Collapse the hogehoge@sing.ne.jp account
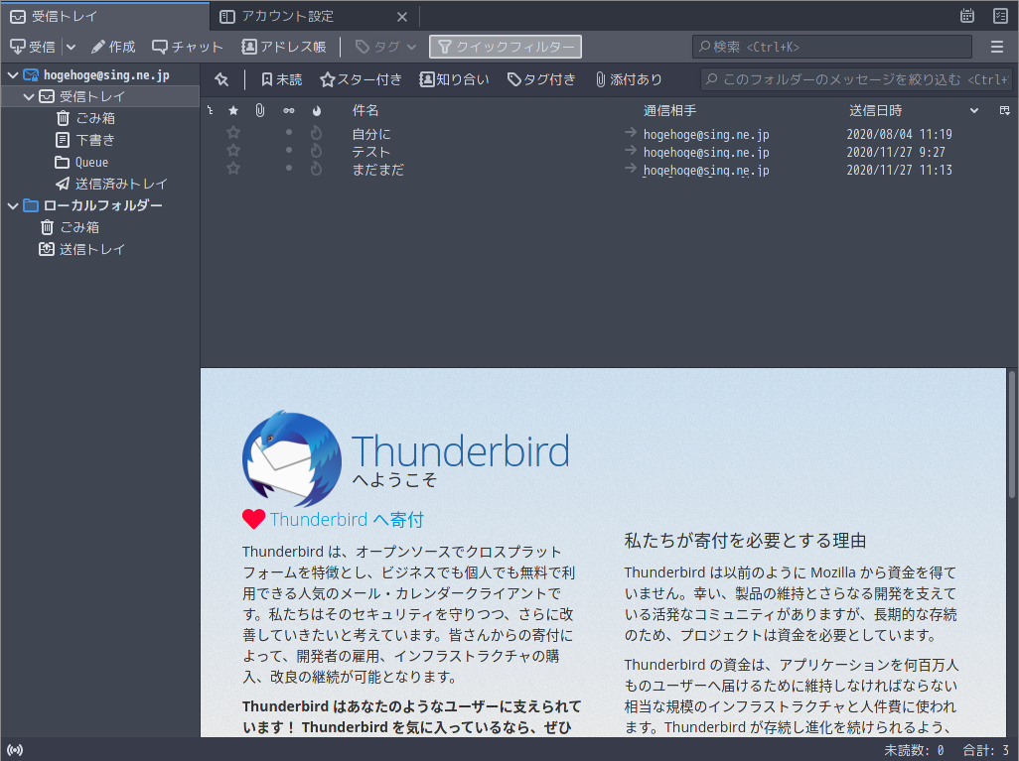This screenshot has height=761, width=1019. (x=12, y=75)
